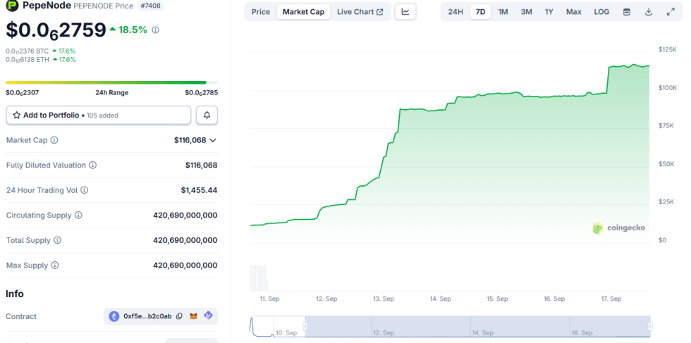Click the Fully Diluted Valuation info icon
The width and height of the screenshot is (691, 343).
point(92,166)
